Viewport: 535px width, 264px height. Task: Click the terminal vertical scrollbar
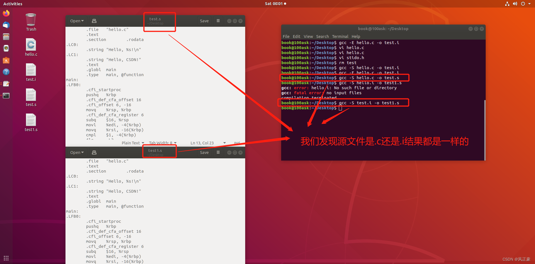click(485, 130)
